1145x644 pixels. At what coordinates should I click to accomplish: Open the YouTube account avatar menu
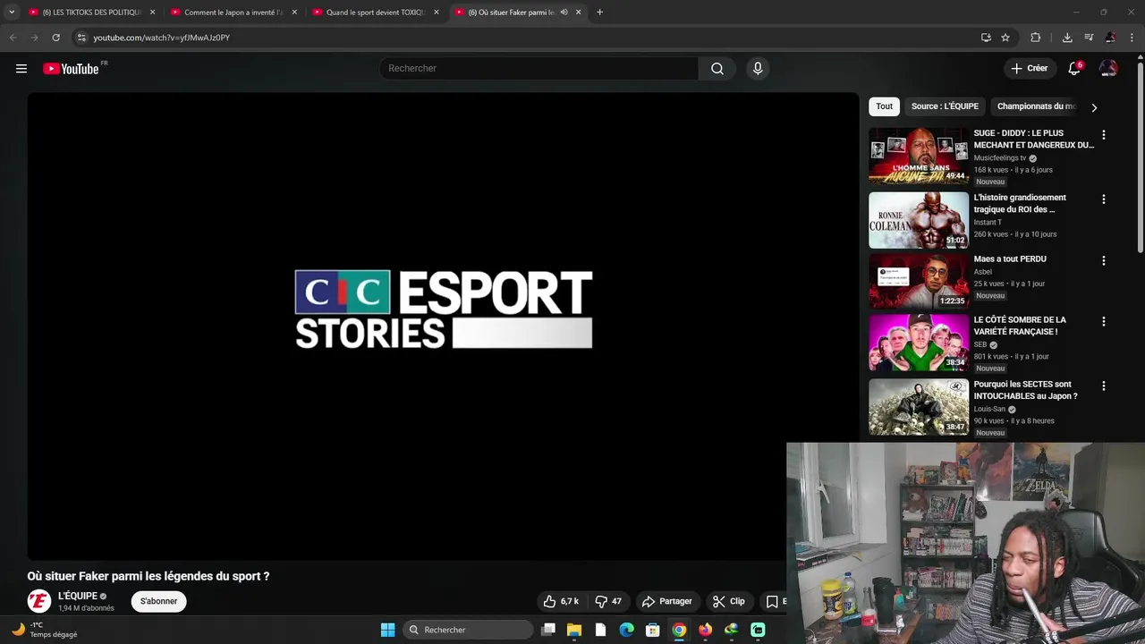1108,69
